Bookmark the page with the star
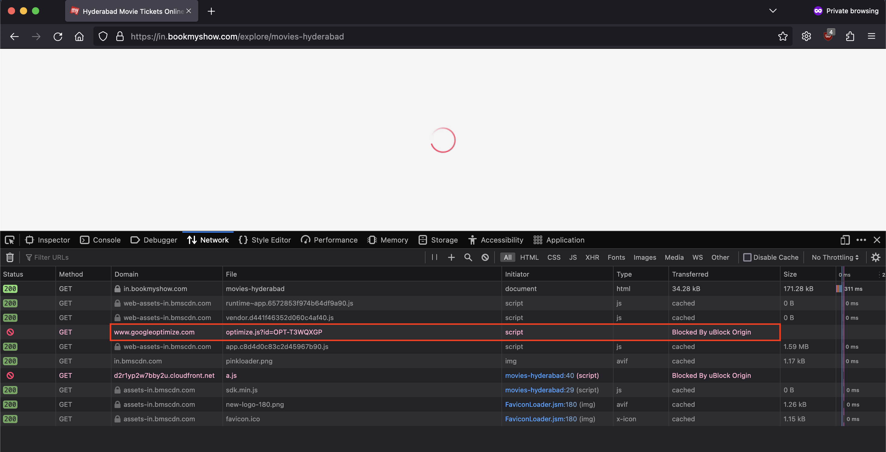The image size is (886, 452). [783, 36]
